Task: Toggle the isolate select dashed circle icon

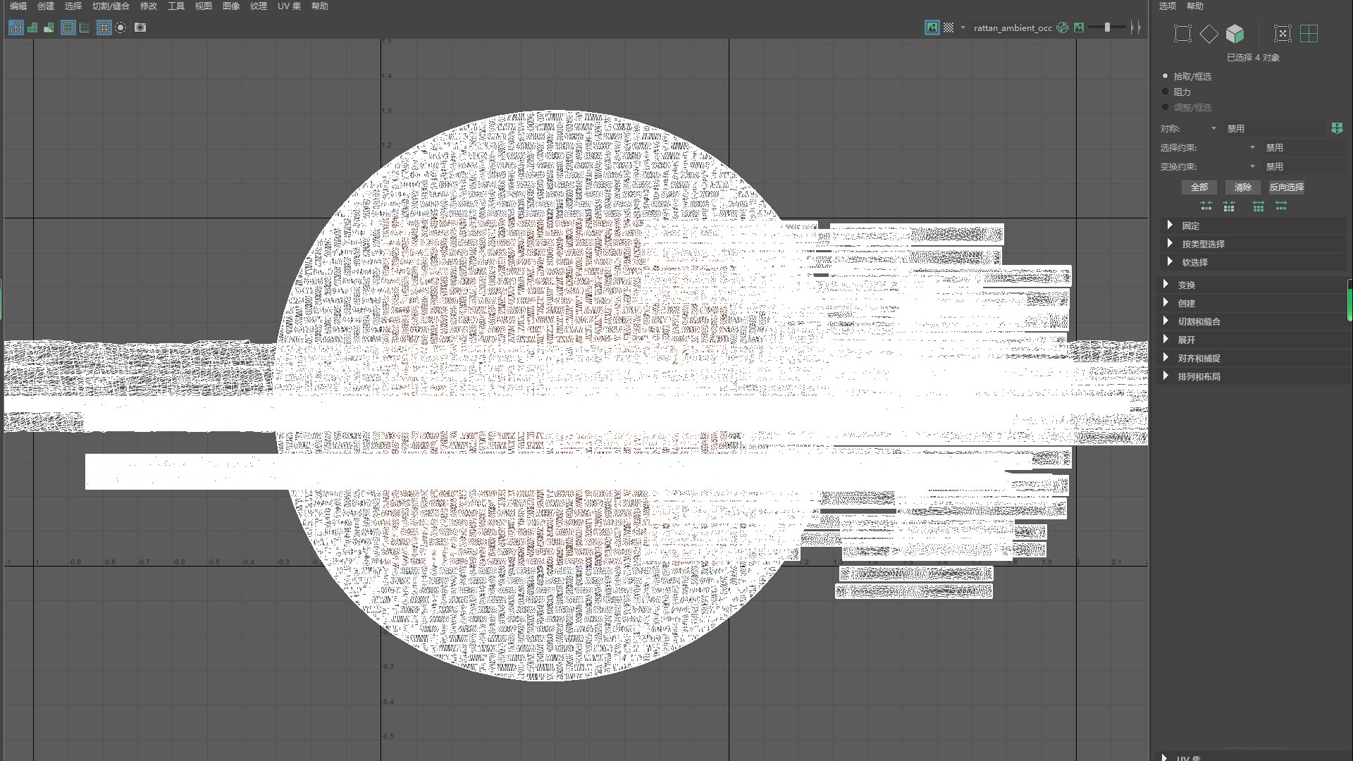Action: click(x=121, y=27)
